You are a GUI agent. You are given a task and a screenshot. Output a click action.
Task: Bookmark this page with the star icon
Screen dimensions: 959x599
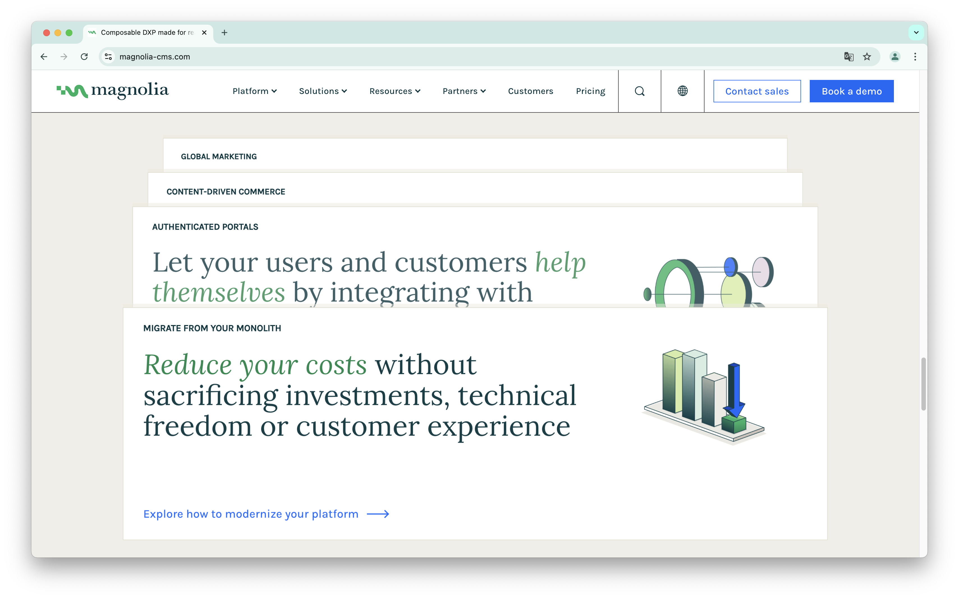867,57
